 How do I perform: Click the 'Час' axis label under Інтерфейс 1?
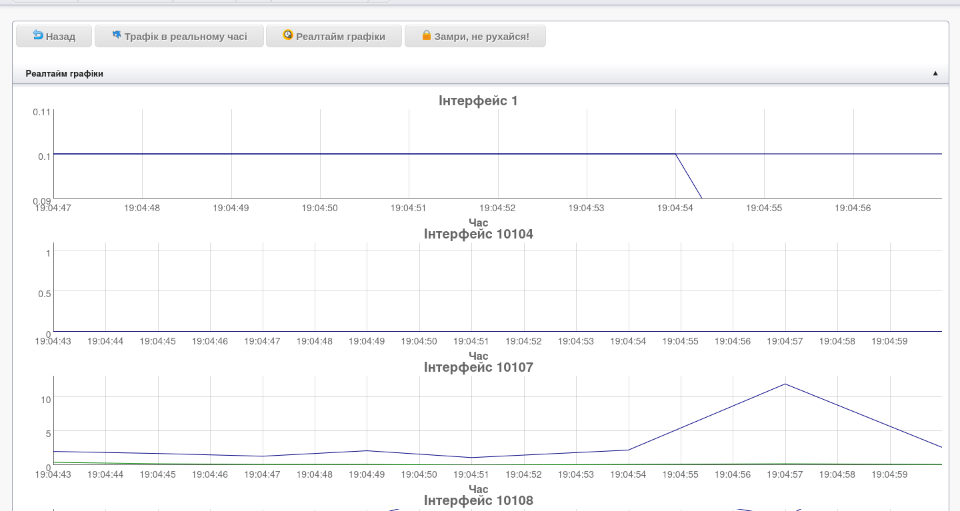(478, 223)
